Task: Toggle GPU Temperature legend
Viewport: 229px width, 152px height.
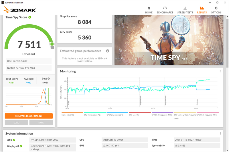Action: [x=117, y=114]
